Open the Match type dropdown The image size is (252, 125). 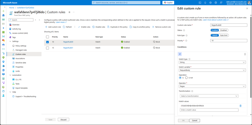pyautogui.click(x=212, y=62)
